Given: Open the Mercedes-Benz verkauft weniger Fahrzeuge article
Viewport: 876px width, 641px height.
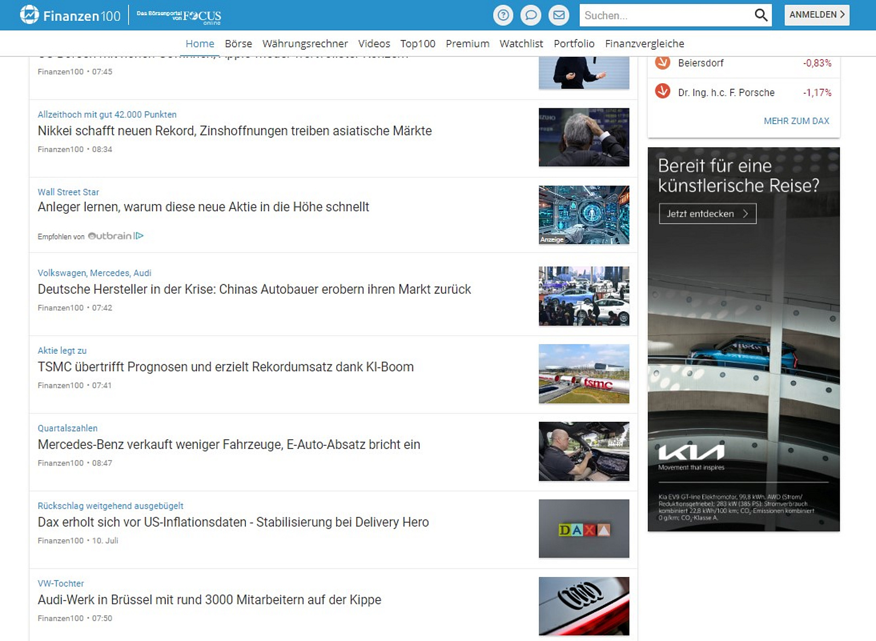Looking at the screenshot, I should 229,444.
